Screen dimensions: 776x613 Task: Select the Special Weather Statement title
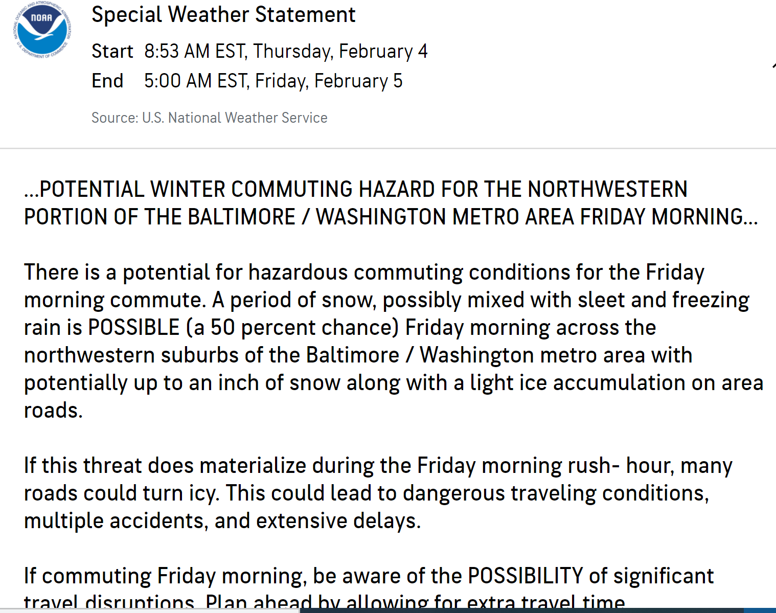pyautogui.click(x=223, y=14)
